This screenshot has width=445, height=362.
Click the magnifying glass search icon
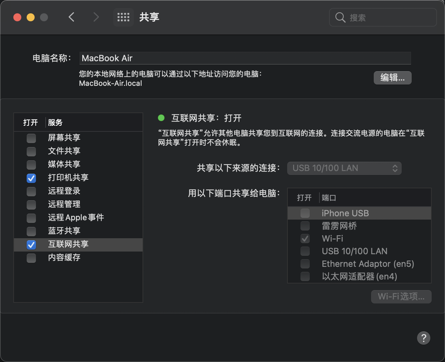click(x=340, y=17)
